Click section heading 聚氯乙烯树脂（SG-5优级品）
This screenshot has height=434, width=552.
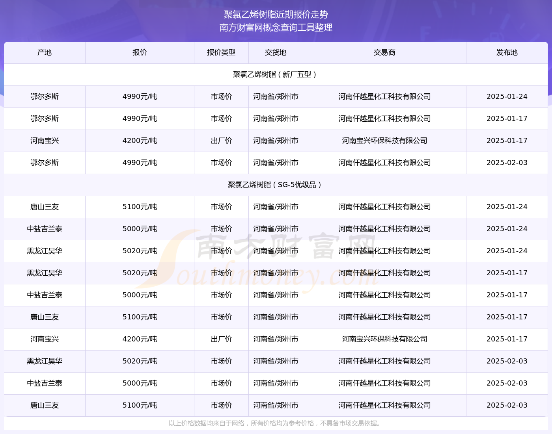pos(276,185)
